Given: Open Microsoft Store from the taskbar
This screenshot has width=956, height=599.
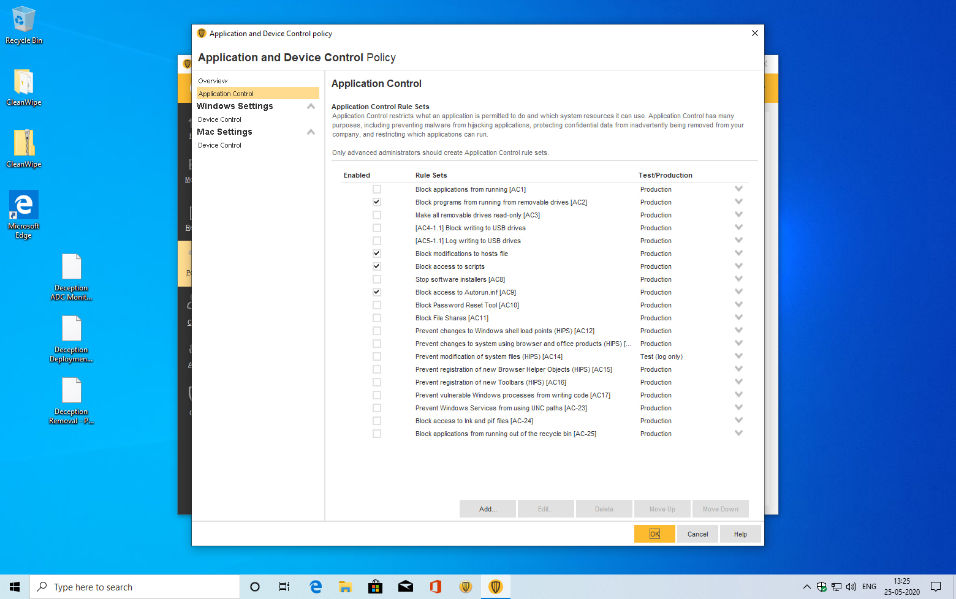Looking at the screenshot, I should point(375,587).
